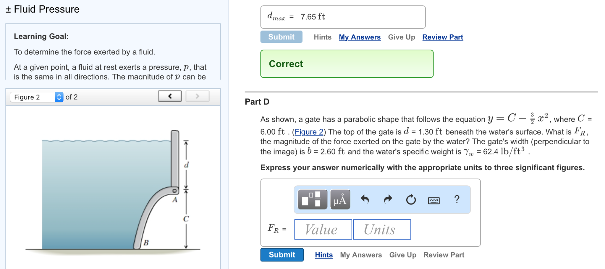Screen dimensions: 605x269
Task: Go back using the left figure chevron
Action: point(169,96)
